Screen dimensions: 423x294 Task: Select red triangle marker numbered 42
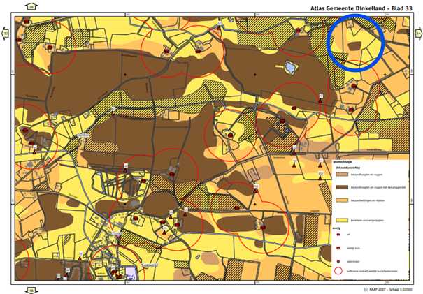point(294,166)
